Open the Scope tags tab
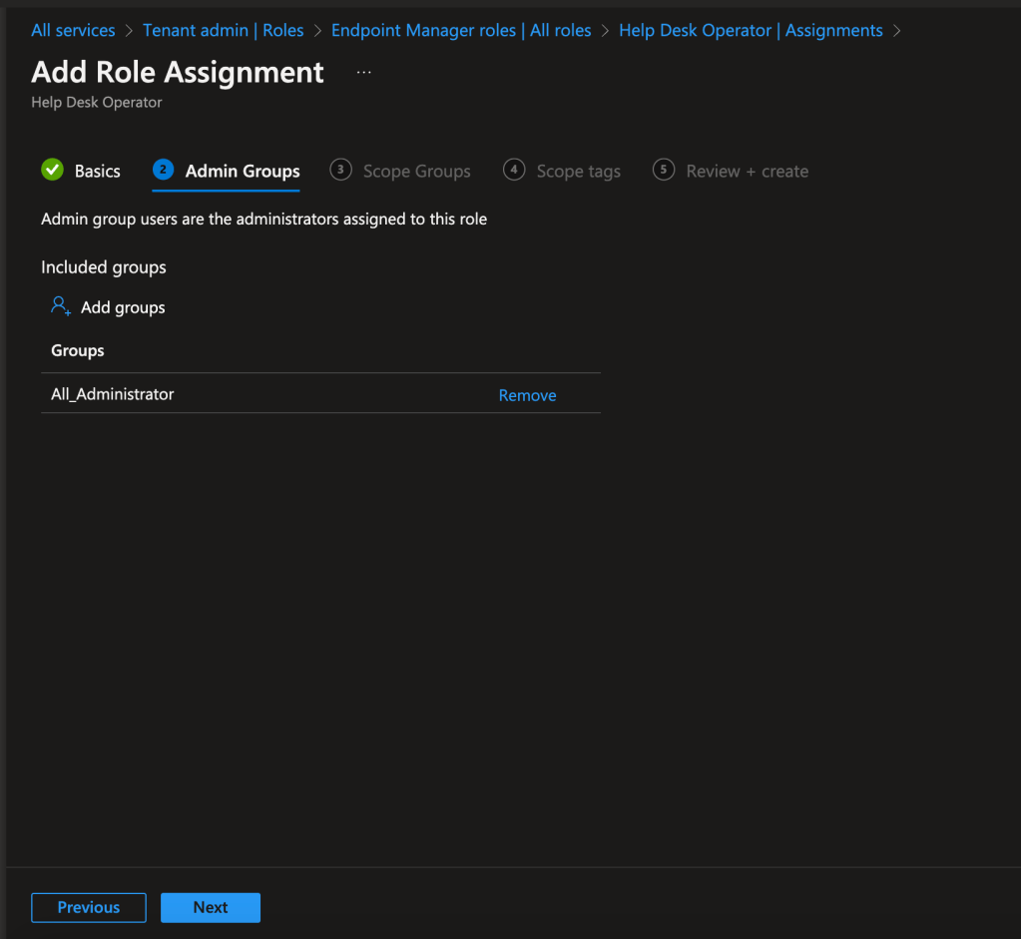The image size is (1021, 939). [x=578, y=172]
